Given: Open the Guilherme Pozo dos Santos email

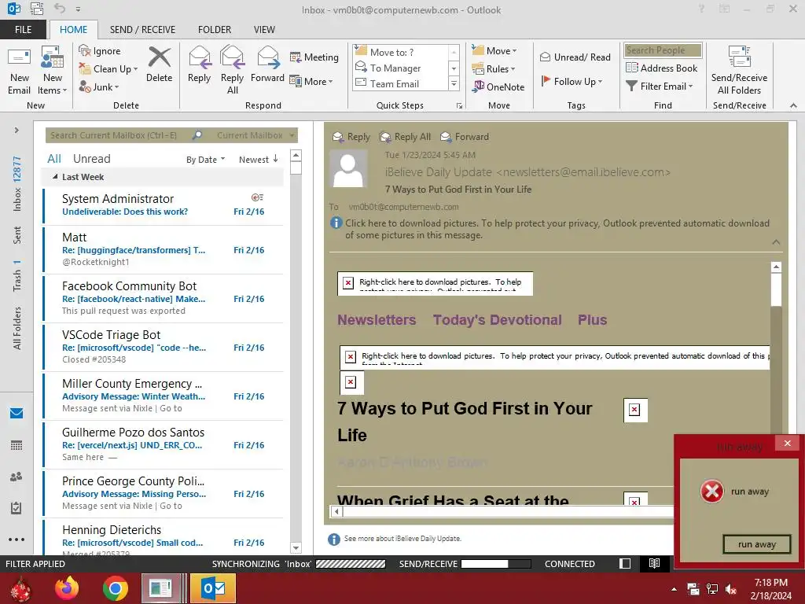Looking at the screenshot, I should click(x=164, y=444).
